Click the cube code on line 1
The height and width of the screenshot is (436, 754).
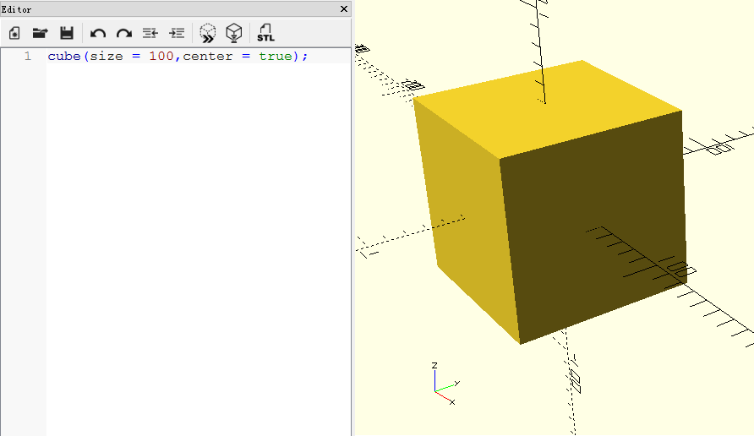pos(178,57)
